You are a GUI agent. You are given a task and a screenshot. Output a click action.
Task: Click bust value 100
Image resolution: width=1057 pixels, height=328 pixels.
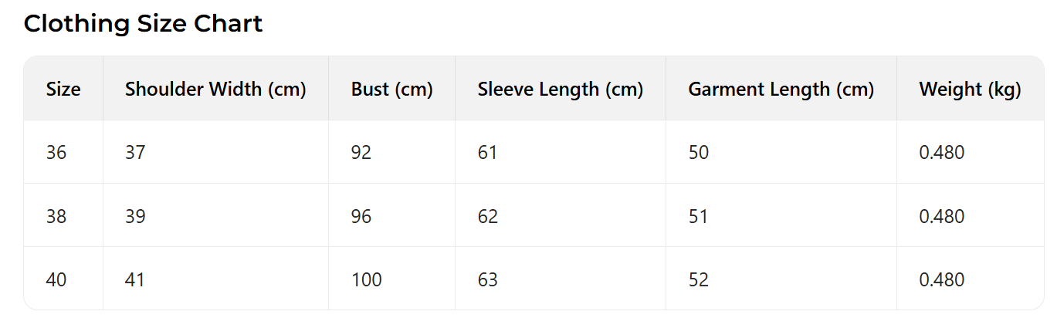tap(366, 279)
